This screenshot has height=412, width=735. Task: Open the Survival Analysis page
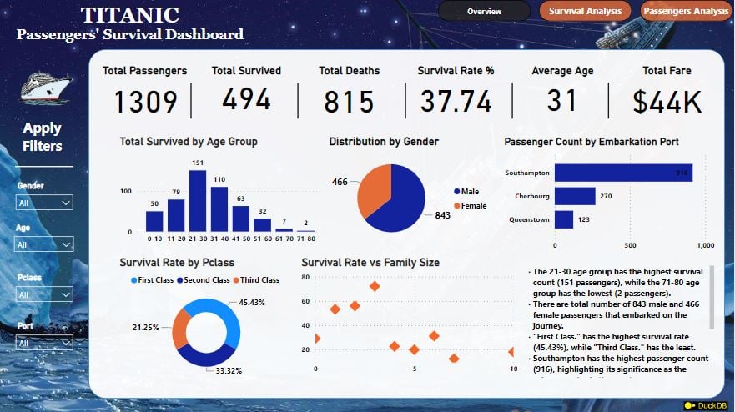point(584,11)
